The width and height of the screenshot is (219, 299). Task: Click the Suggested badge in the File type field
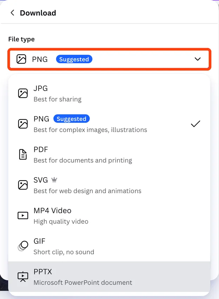coord(74,59)
